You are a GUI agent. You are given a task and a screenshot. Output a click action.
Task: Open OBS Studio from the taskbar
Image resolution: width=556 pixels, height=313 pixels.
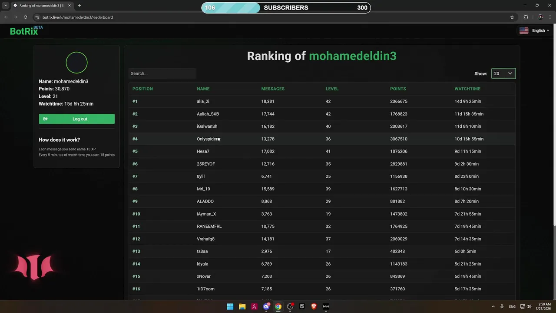click(x=290, y=306)
